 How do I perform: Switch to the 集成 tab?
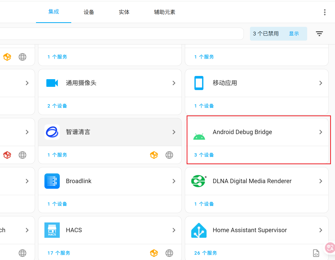pyautogui.click(x=54, y=12)
